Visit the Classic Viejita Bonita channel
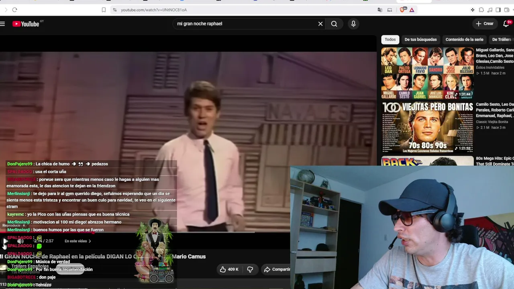514x289 pixels. point(492,122)
